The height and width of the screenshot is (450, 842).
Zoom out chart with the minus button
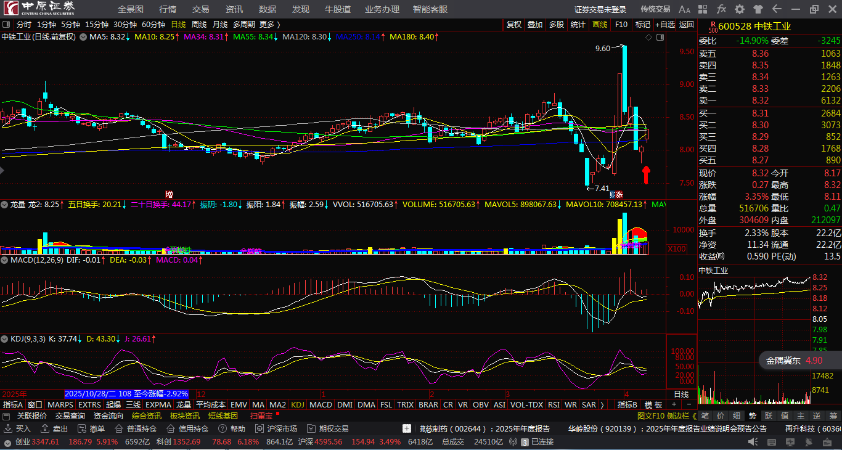click(x=689, y=404)
